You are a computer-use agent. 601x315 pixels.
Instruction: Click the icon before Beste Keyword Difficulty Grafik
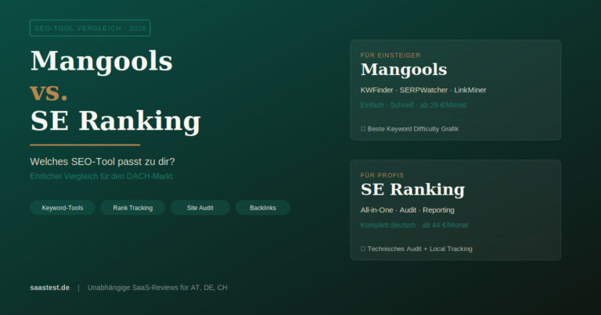(363, 129)
